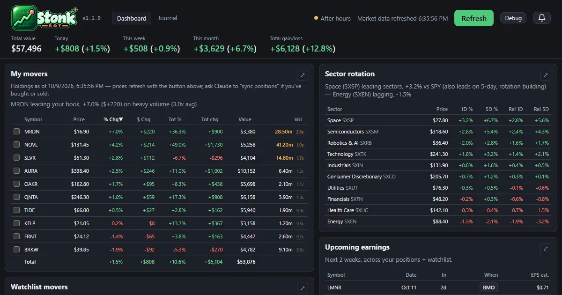Expand the Watchlist movers panel

tap(303, 288)
